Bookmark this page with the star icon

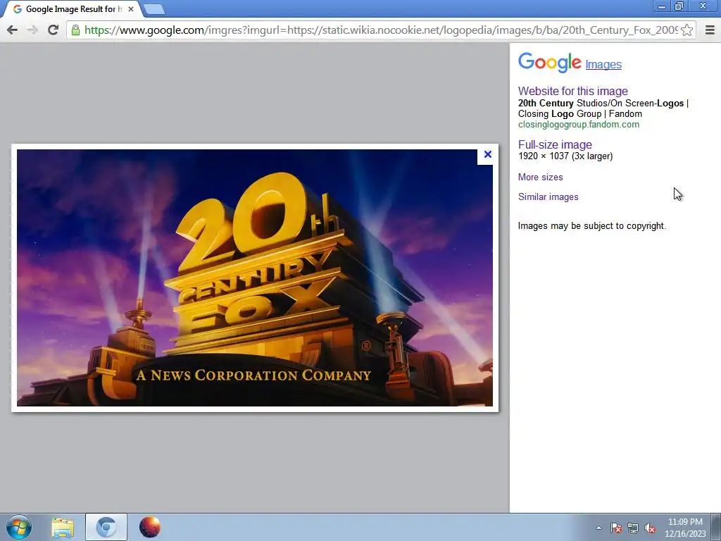pos(687,30)
